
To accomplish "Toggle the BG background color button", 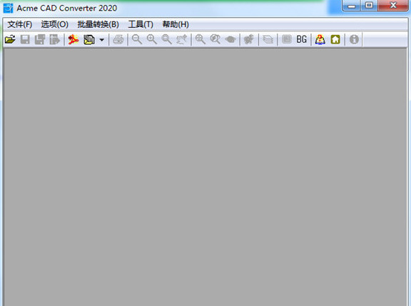I will pyautogui.click(x=301, y=39).
